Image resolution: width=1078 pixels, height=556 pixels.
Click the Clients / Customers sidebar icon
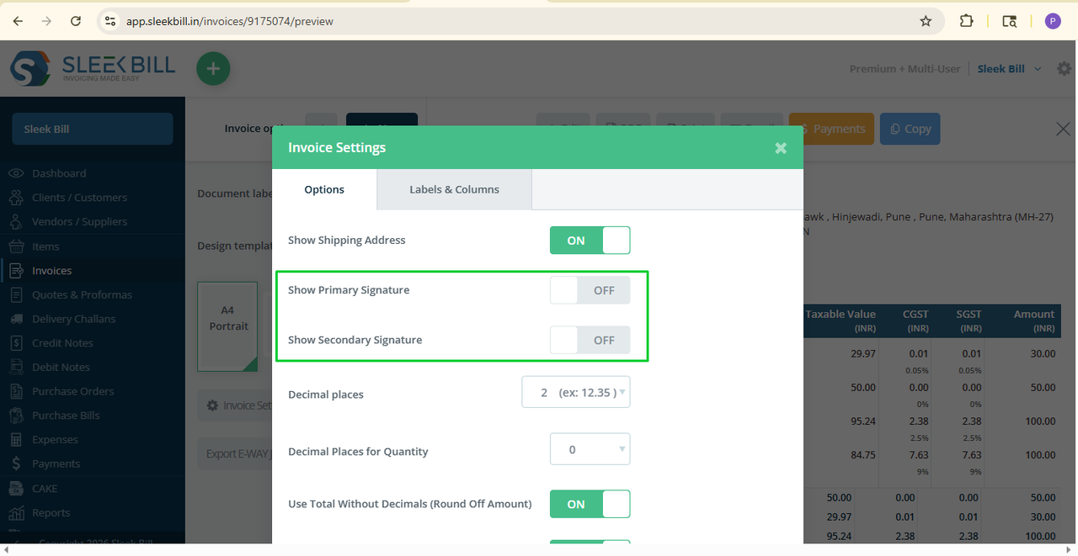(x=16, y=198)
